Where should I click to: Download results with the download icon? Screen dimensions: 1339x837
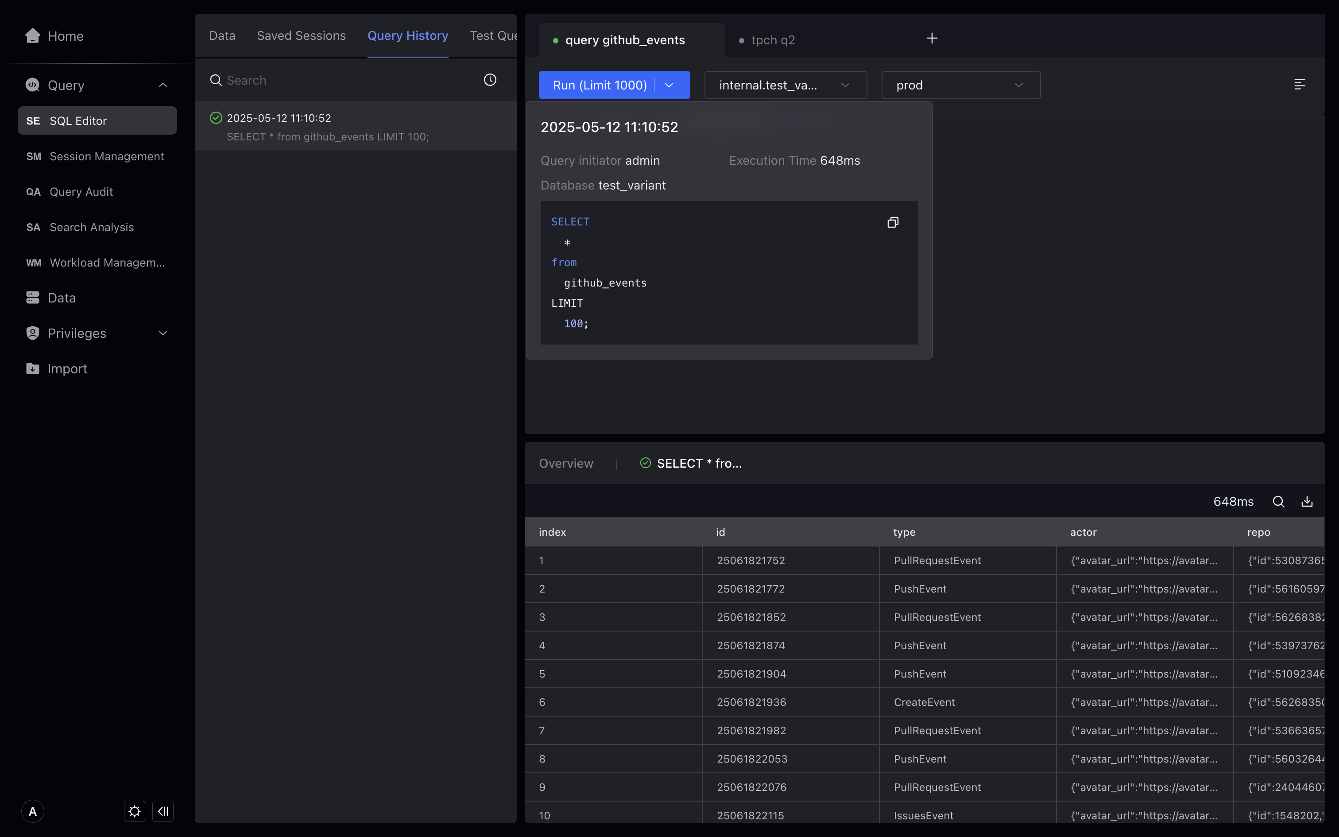(x=1307, y=501)
